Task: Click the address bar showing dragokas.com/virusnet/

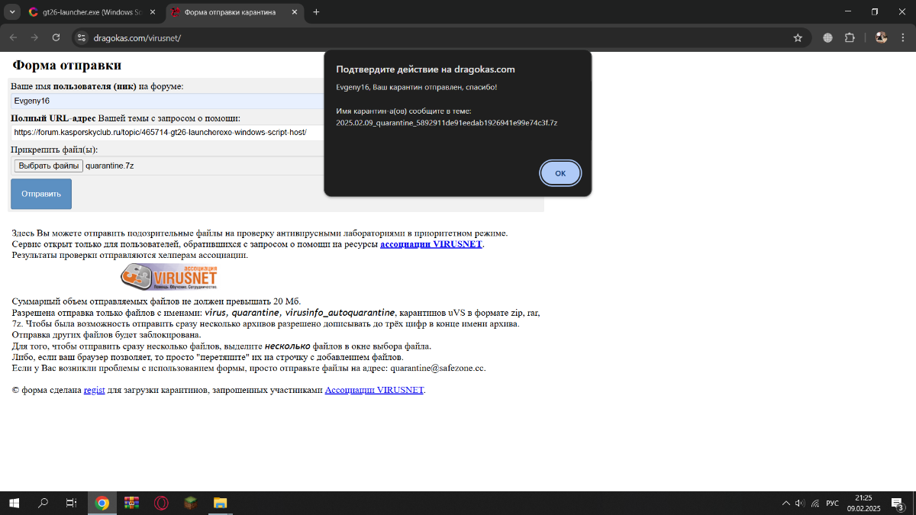Action: (x=435, y=37)
